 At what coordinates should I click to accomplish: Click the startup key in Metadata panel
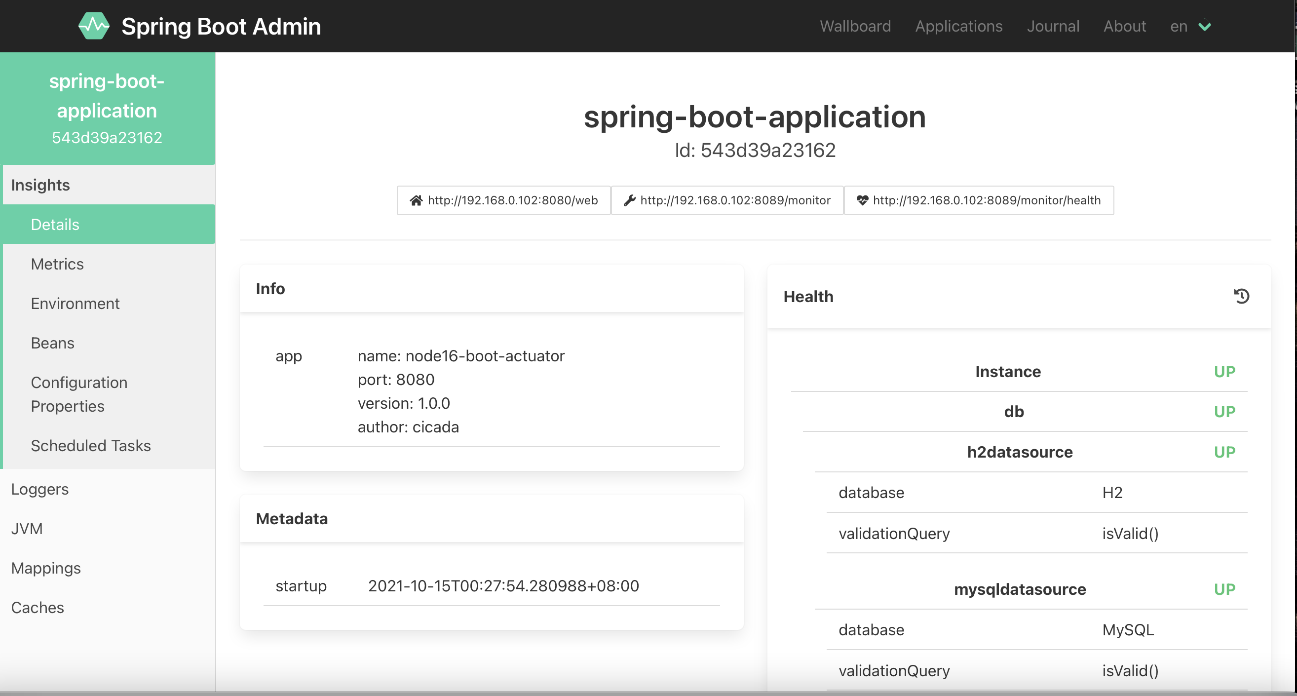[x=301, y=586]
